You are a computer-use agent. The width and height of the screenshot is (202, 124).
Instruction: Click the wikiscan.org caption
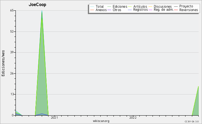(x=101, y=121)
